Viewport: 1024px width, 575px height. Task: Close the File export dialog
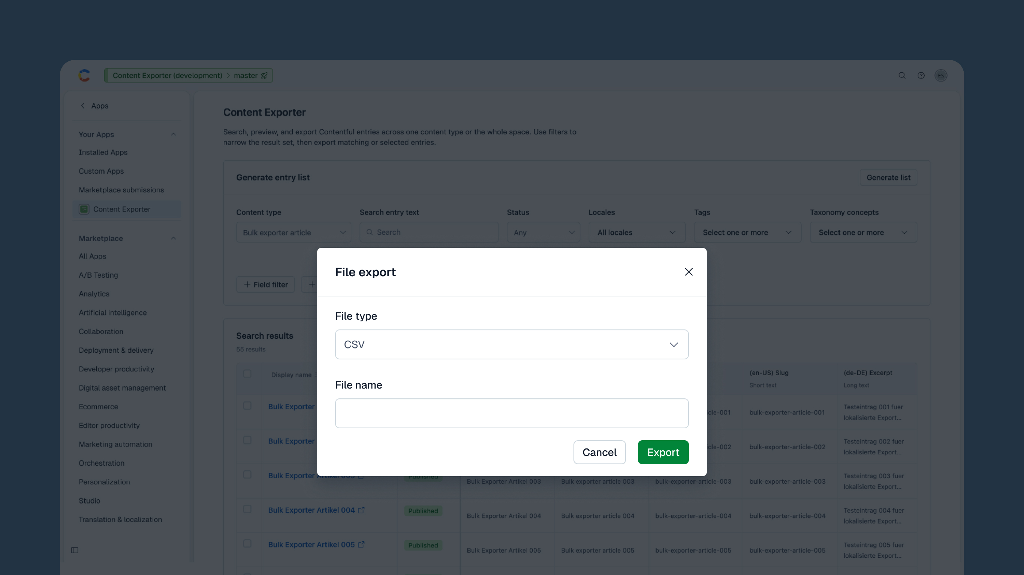point(689,272)
